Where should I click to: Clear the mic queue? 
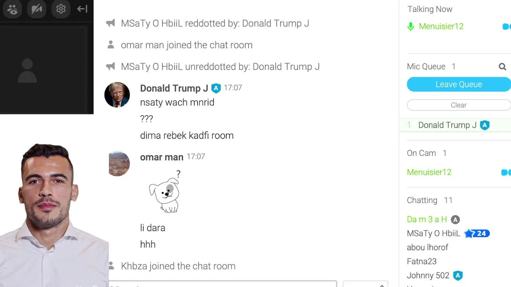458,105
